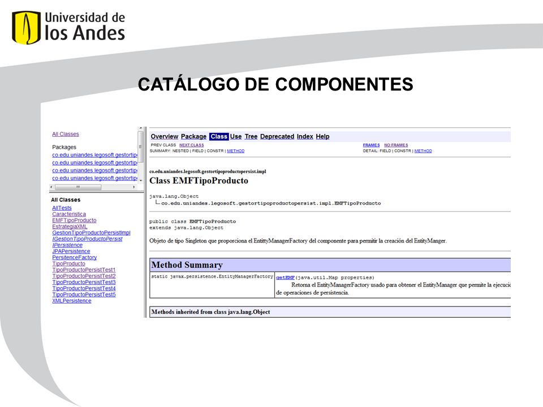Select the highlighted Class navigation tab
The height and width of the screenshot is (407, 543).
point(219,137)
